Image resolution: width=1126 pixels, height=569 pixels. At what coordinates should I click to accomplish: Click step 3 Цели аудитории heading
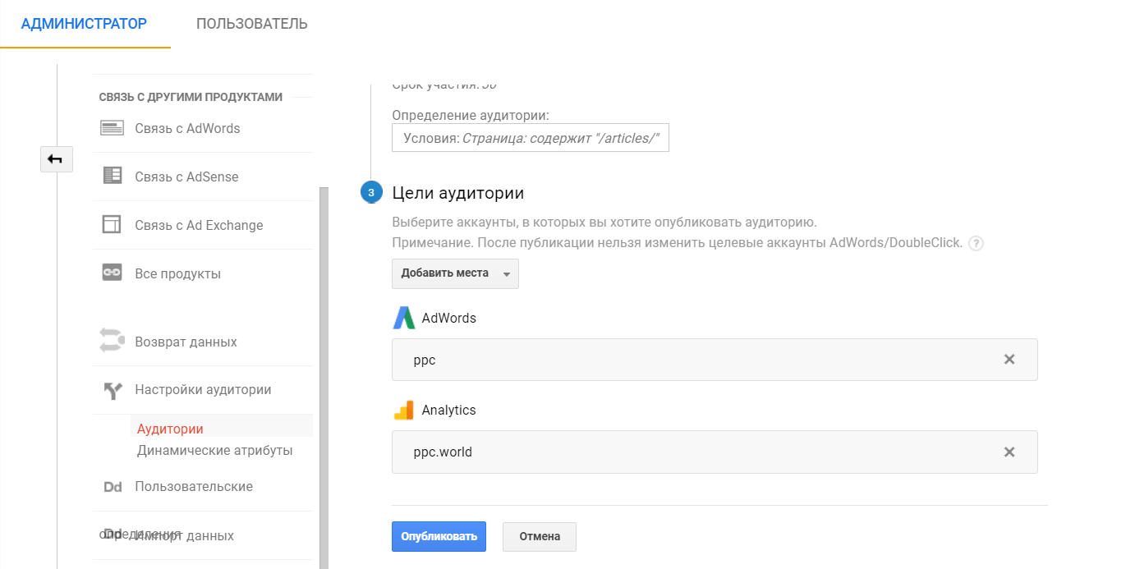click(458, 193)
